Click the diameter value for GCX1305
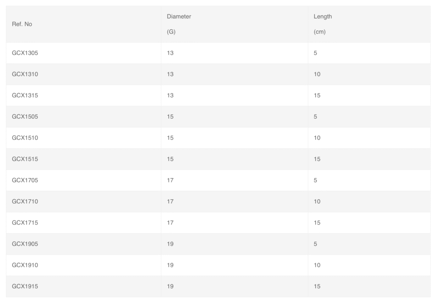 [x=170, y=53]
